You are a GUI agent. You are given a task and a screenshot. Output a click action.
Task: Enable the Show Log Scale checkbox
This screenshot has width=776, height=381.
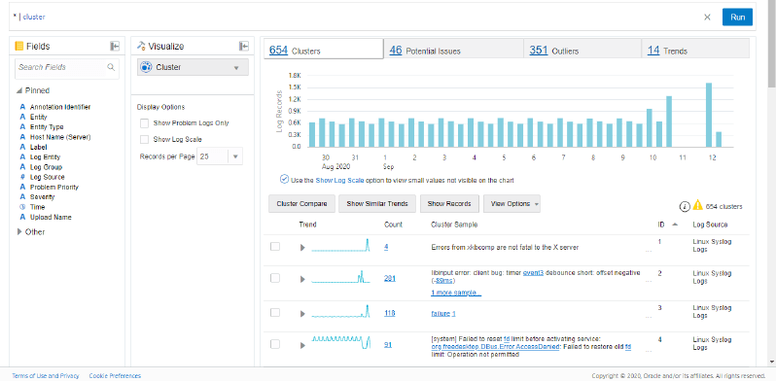point(145,140)
